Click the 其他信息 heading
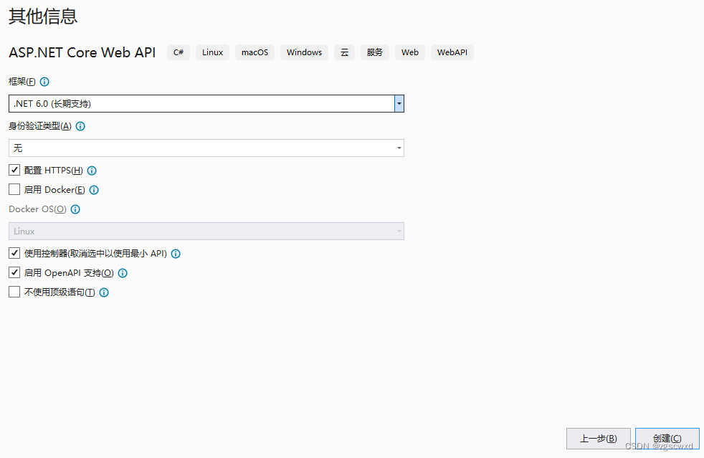 43,16
